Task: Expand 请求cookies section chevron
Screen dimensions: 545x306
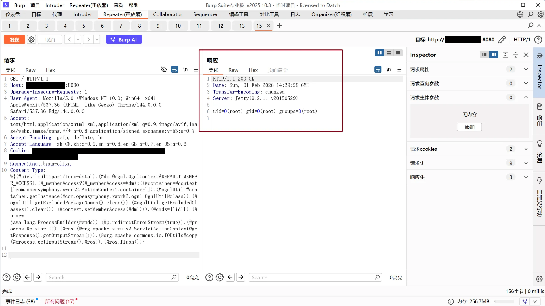Action: [526, 149]
